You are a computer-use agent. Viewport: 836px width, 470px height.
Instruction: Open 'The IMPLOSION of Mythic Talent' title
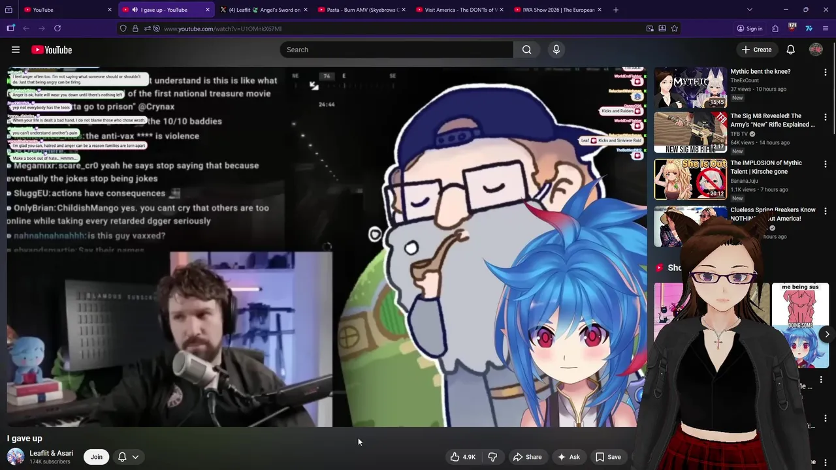(766, 167)
